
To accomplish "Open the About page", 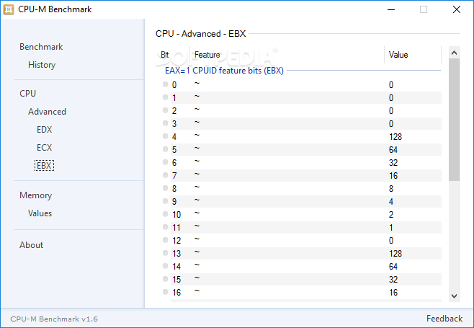I will [32, 245].
